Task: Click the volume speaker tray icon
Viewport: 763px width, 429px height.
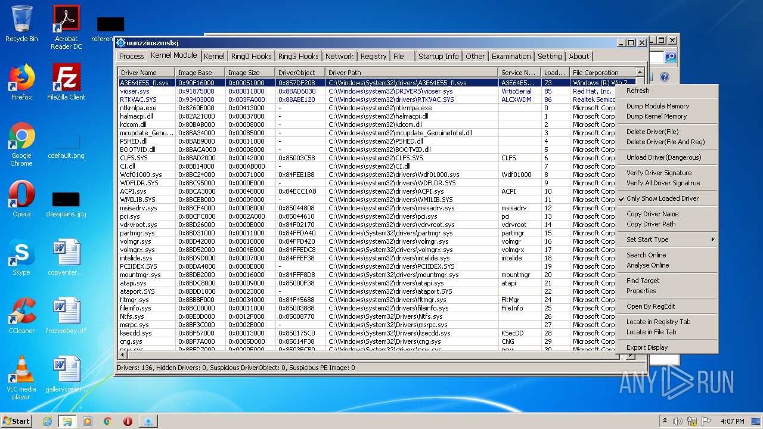Action: coord(678,421)
